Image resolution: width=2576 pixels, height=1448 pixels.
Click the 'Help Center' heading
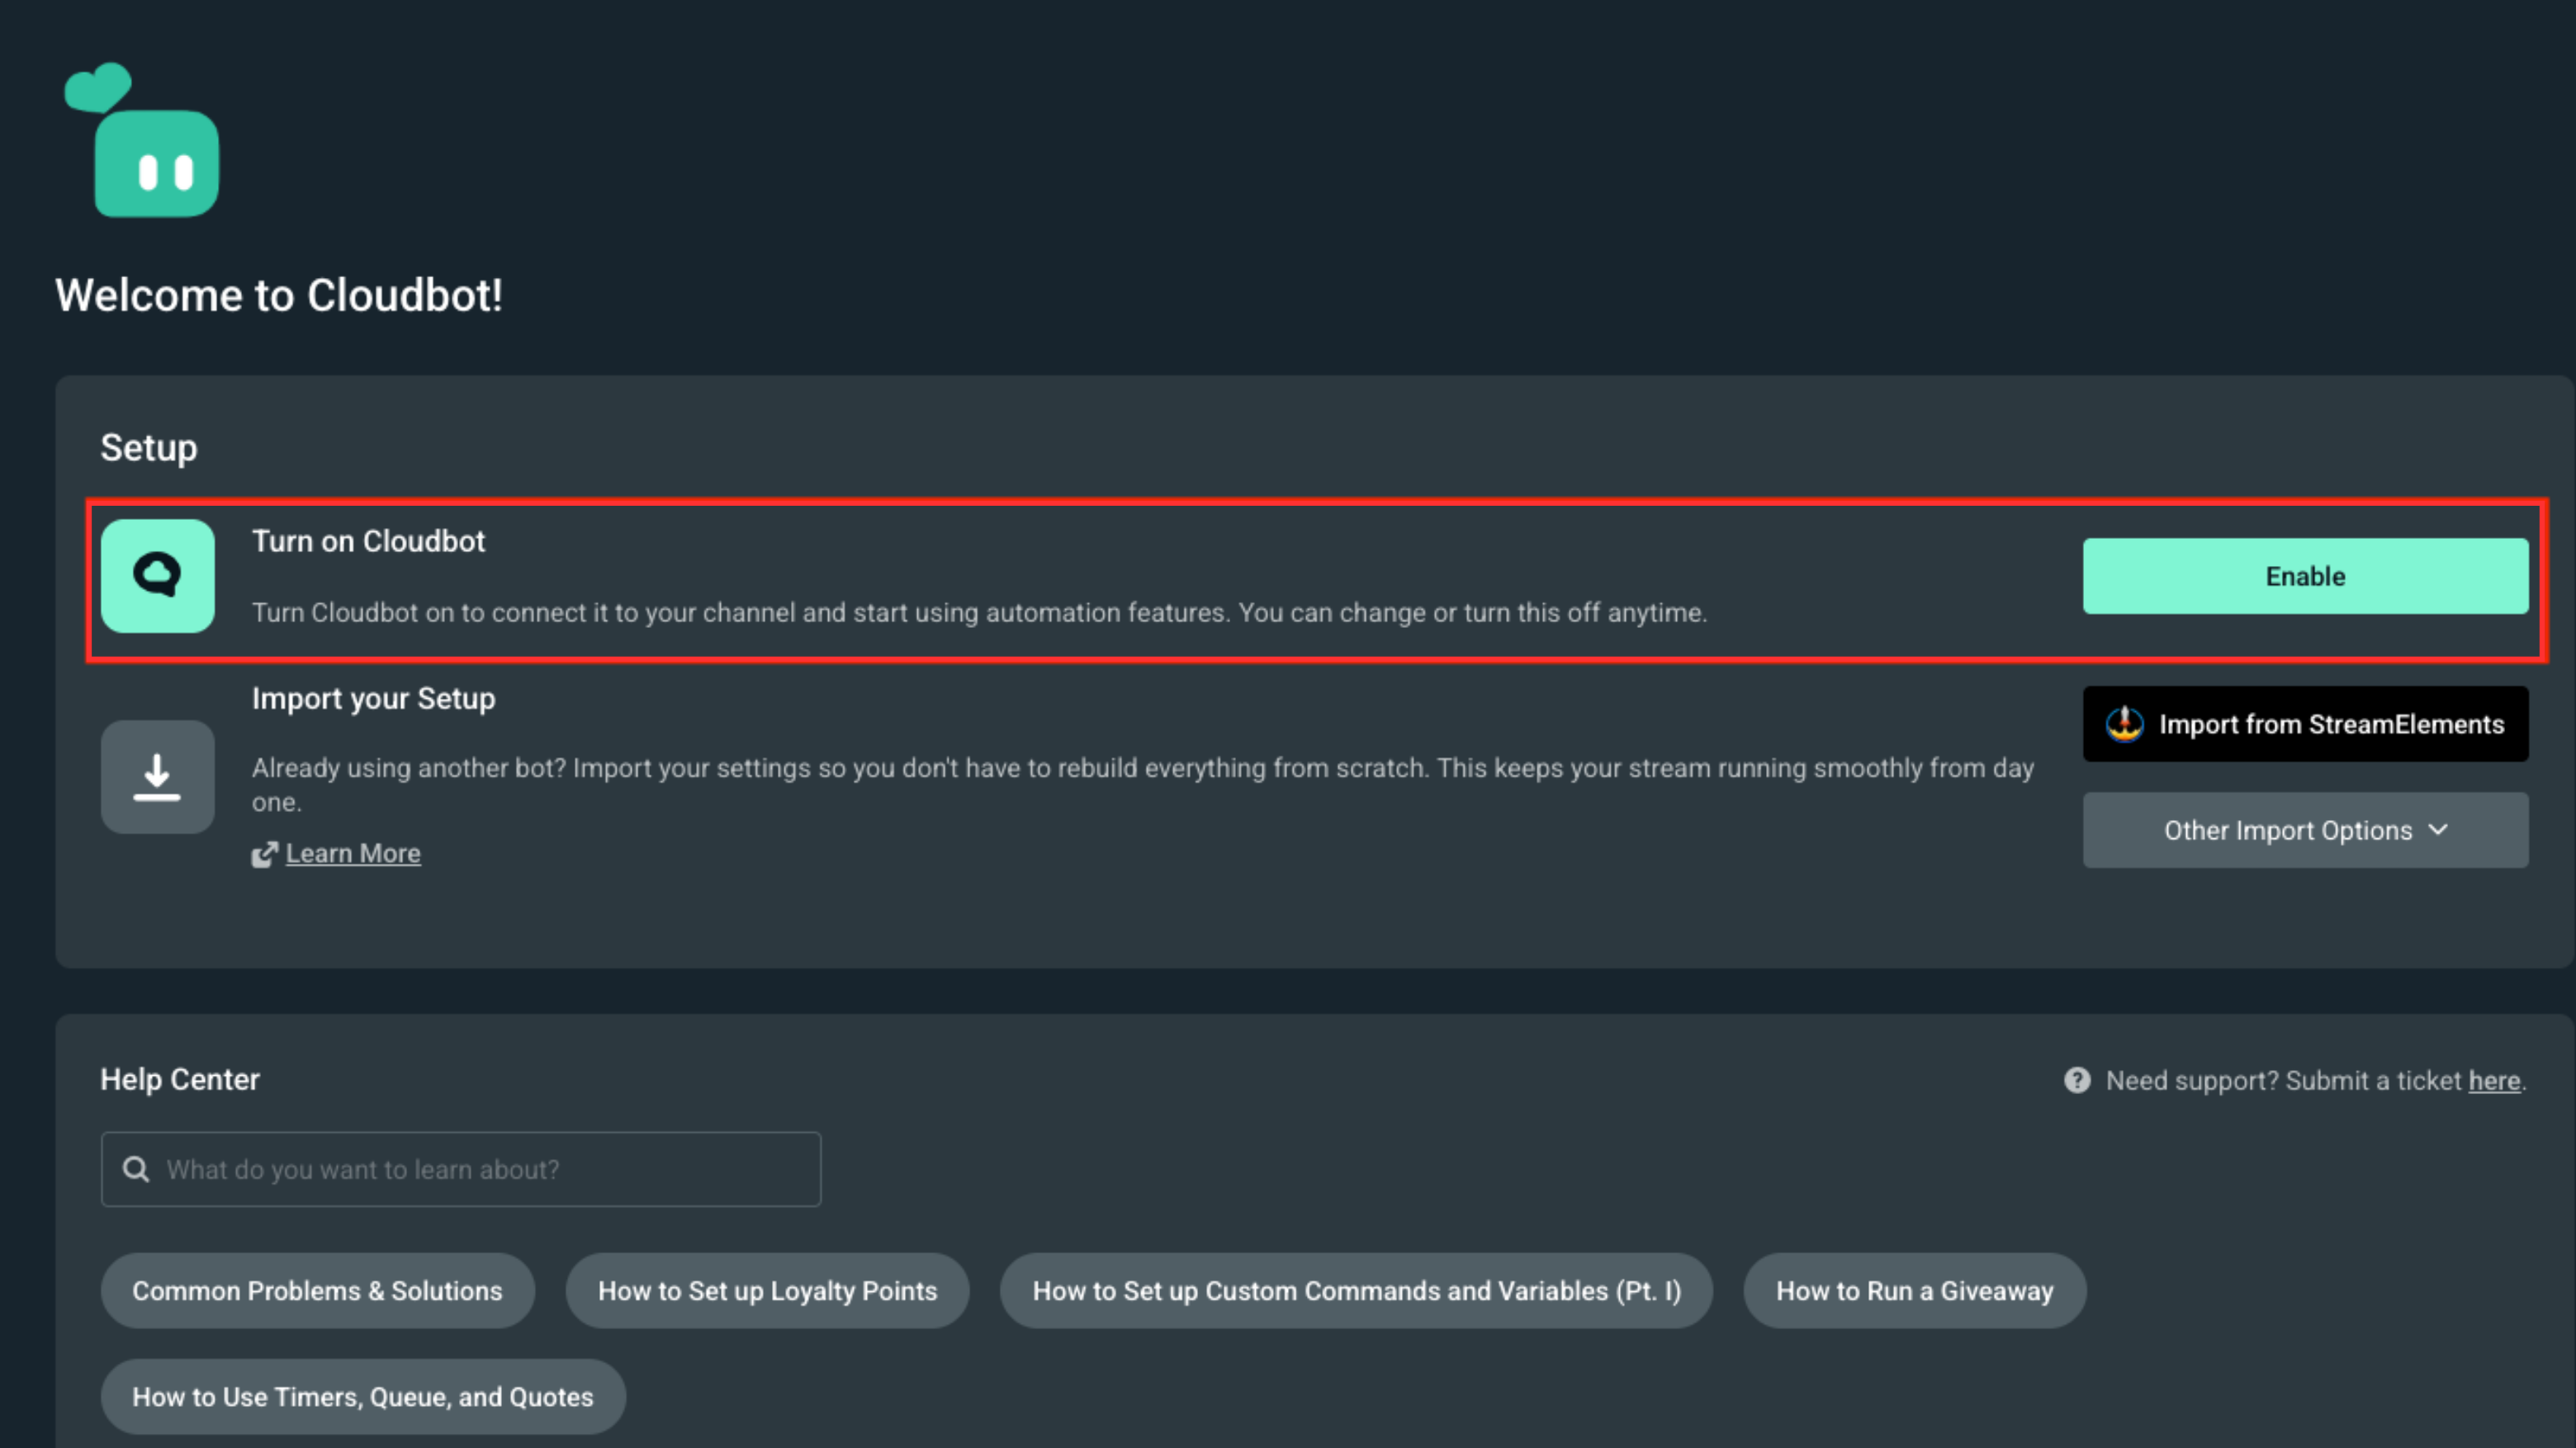180,1079
